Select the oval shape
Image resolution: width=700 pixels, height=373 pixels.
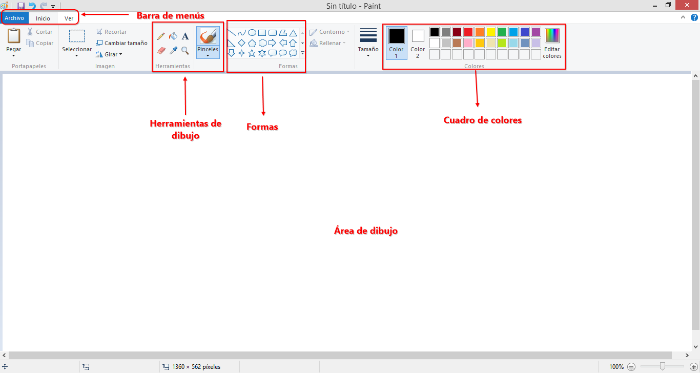(253, 33)
